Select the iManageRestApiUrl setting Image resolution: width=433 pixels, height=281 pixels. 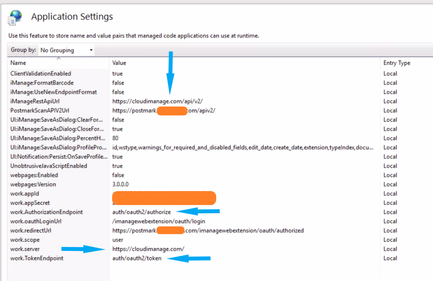click(x=35, y=101)
